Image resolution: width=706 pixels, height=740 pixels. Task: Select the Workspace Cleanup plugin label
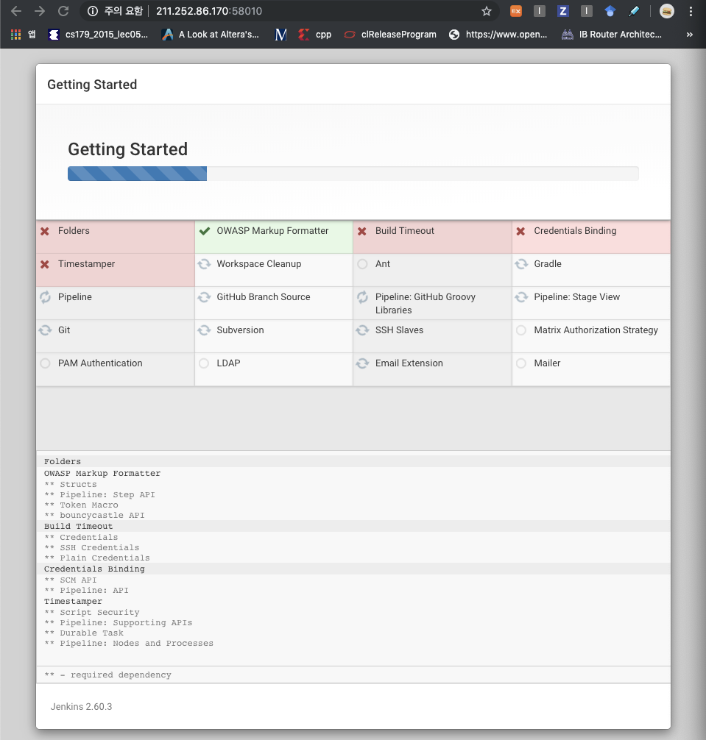259,264
